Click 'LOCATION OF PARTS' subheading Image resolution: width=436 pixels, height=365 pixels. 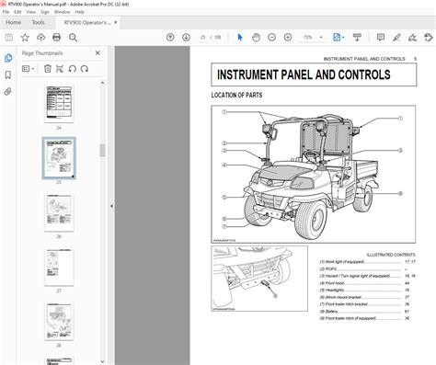pos(236,95)
